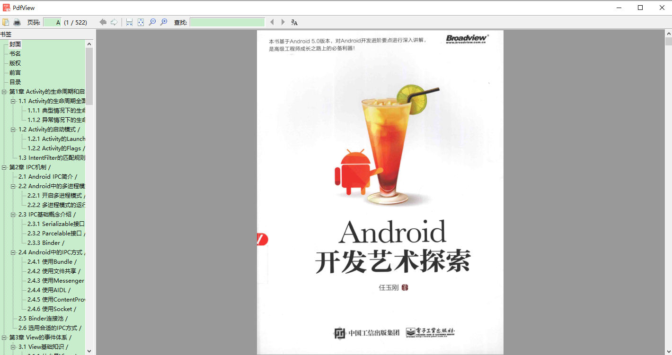Zoom in with the plus magnifier icon
This screenshot has width=672, height=355.
pyautogui.click(x=163, y=22)
